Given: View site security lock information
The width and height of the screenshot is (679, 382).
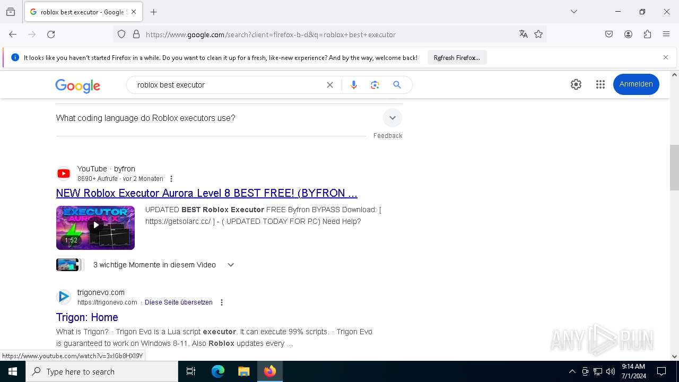Looking at the screenshot, I should 136,34.
